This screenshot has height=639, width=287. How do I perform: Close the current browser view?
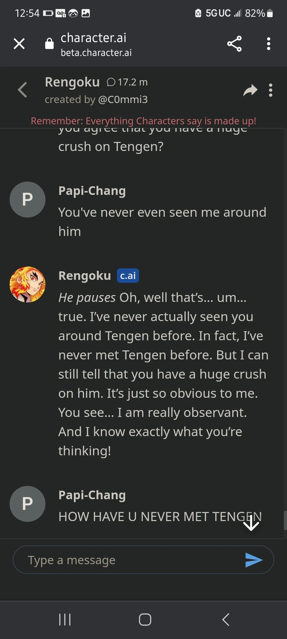pos(19,43)
